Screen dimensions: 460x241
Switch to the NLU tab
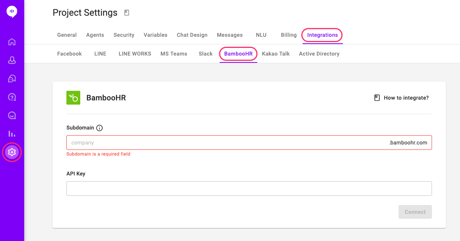(x=261, y=35)
